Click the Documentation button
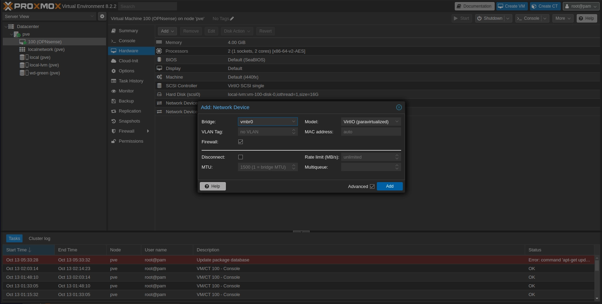Viewport: 602px width, 304px height. [x=474, y=6]
